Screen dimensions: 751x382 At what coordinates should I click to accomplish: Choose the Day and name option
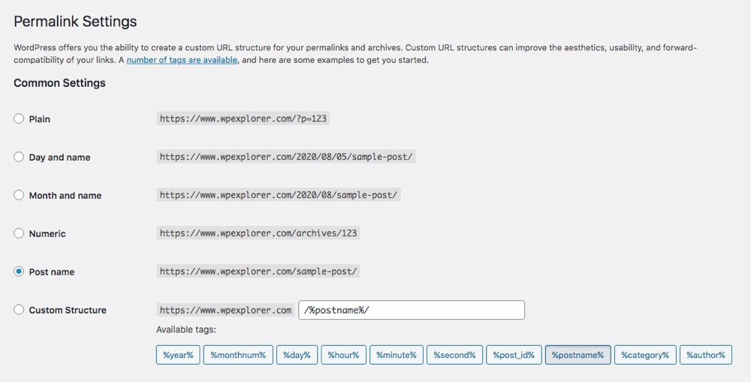pos(20,158)
